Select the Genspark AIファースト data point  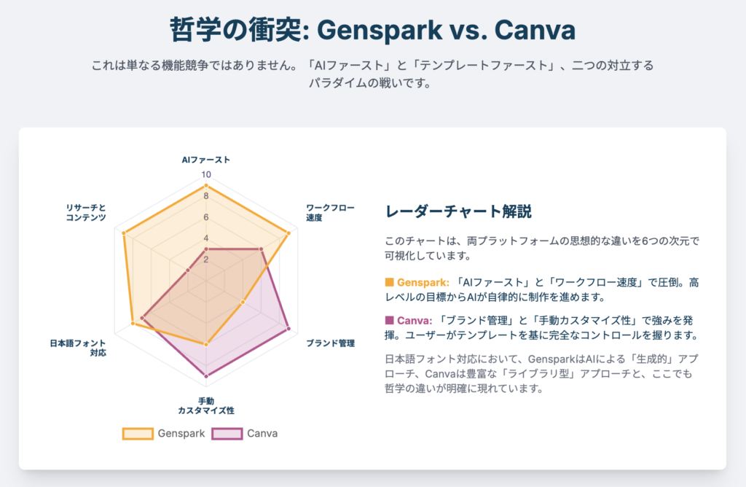point(206,186)
